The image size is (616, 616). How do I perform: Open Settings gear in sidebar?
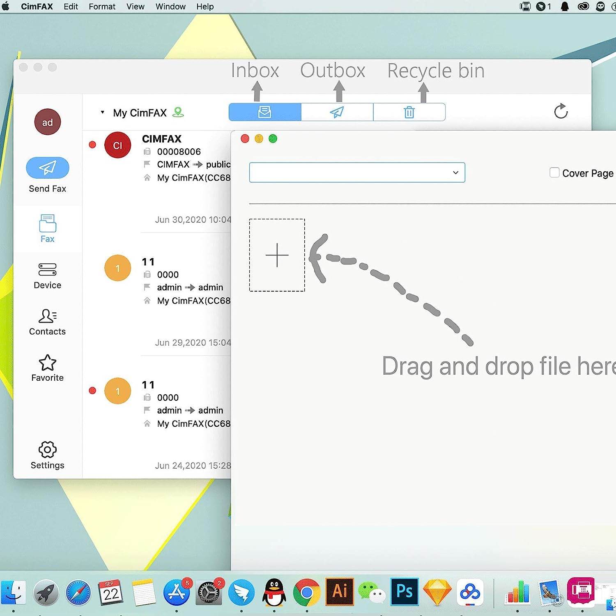tap(47, 455)
